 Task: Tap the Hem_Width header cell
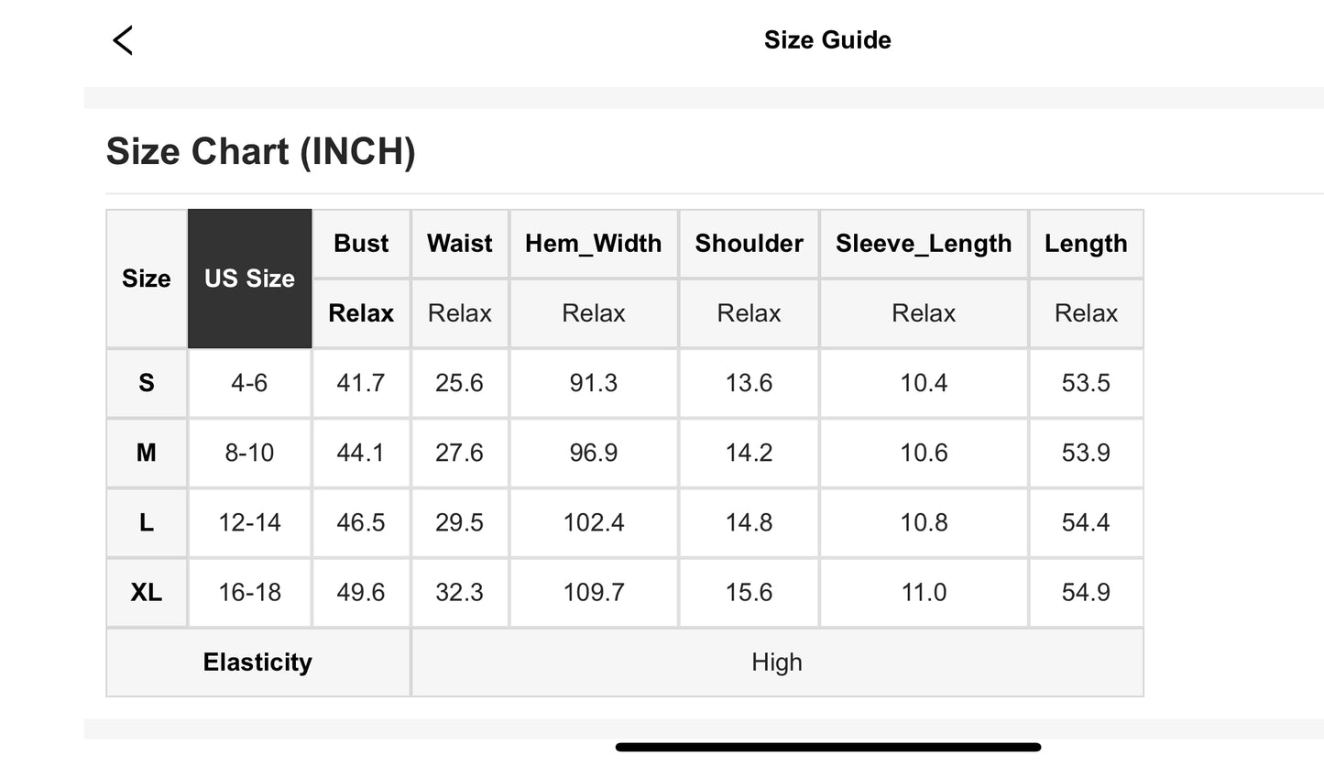(594, 244)
